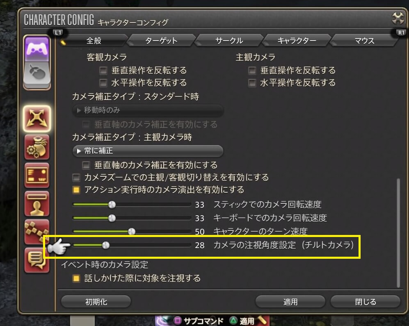Click the 初期化 button
409x326 pixels.
click(96, 302)
